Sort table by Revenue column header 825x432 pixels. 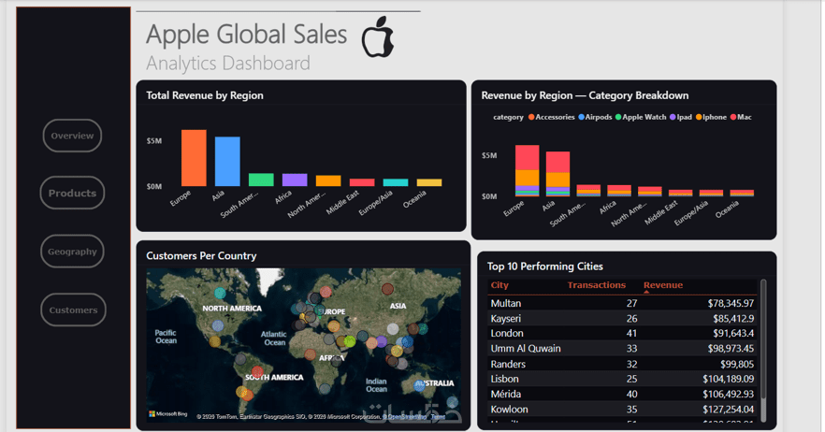[663, 285]
